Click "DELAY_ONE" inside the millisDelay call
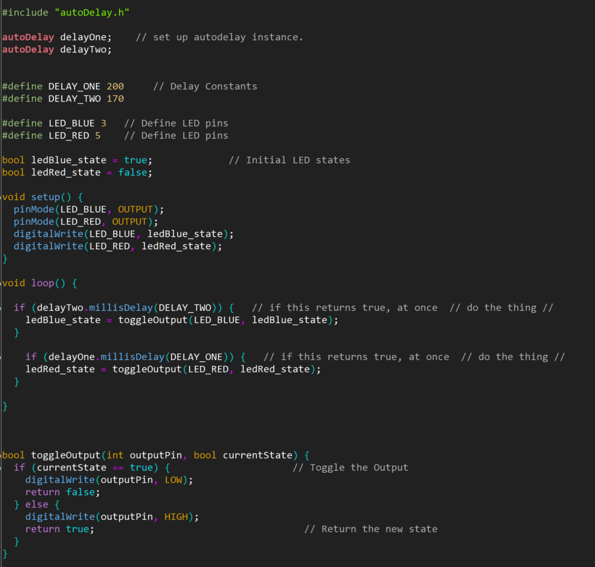 (196, 357)
